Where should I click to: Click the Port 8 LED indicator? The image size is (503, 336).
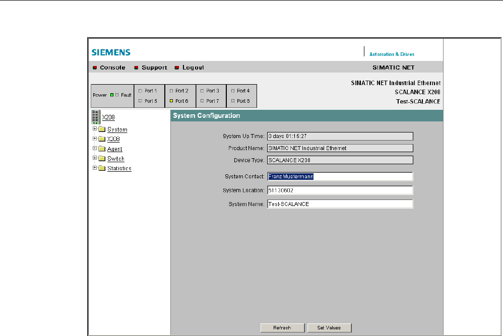pos(233,101)
